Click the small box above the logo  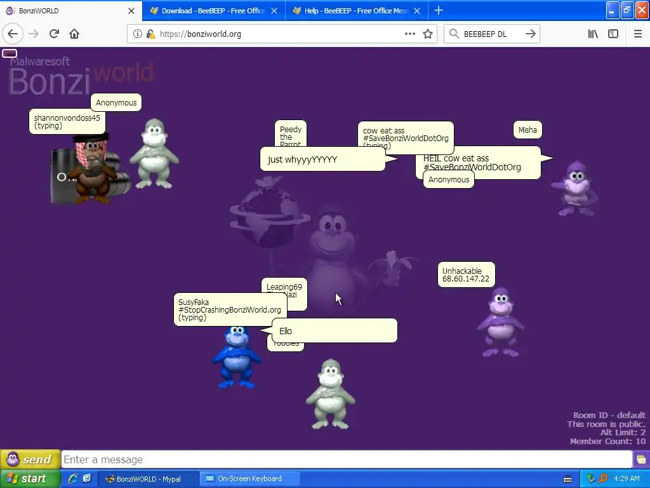(x=10, y=53)
